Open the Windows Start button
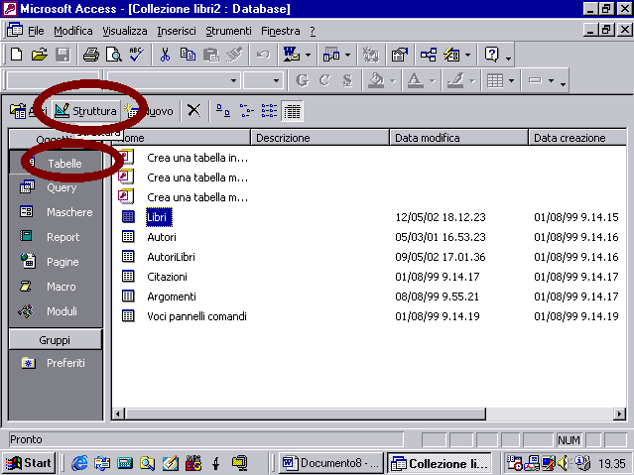This screenshot has width=634, height=475. 29,463
